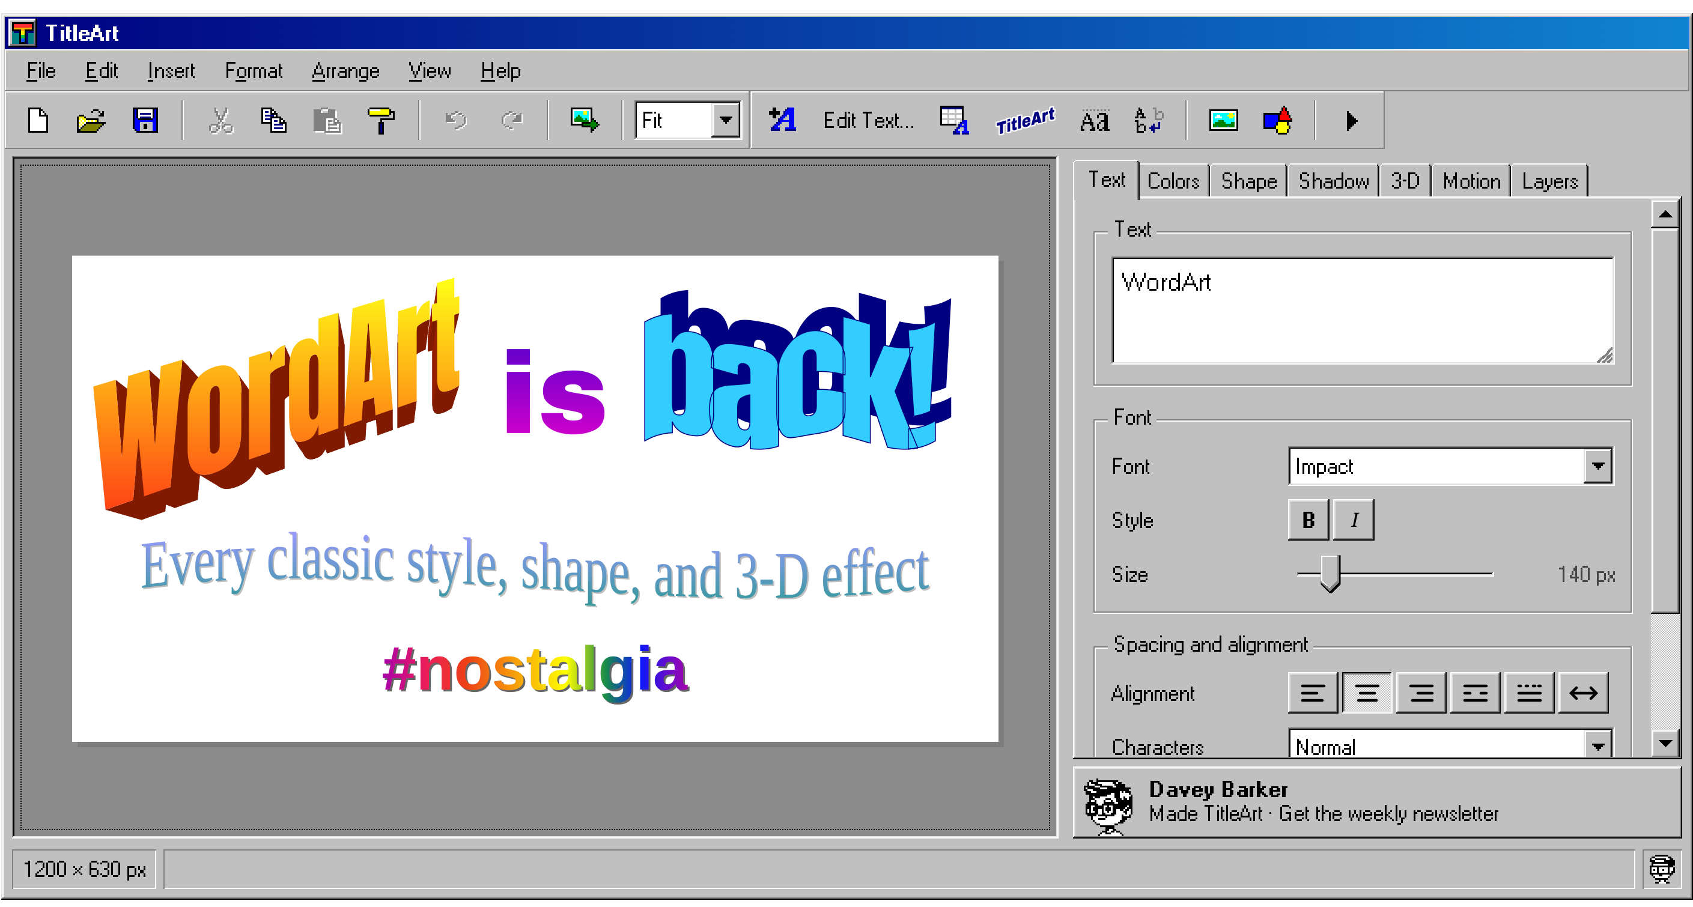Save with the floppy disk icon
Viewport: 1693px width, 907px height.
(x=145, y=120)
